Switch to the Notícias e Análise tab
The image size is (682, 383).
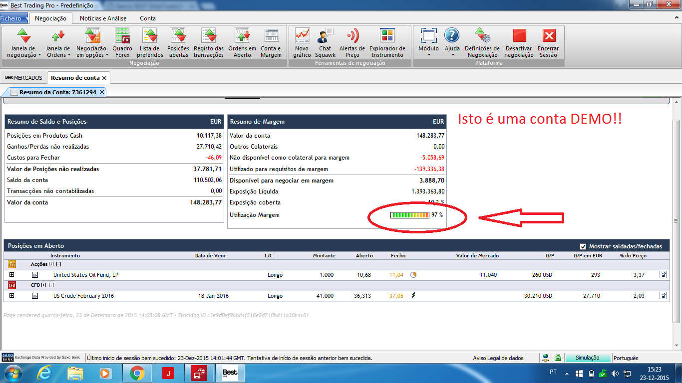tap(103, 18)
